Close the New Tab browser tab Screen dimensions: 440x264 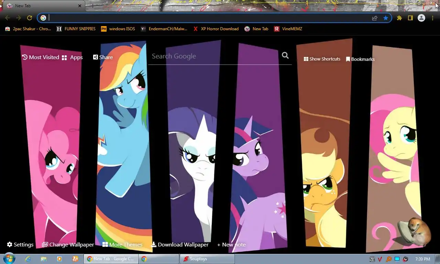point(80,6)
